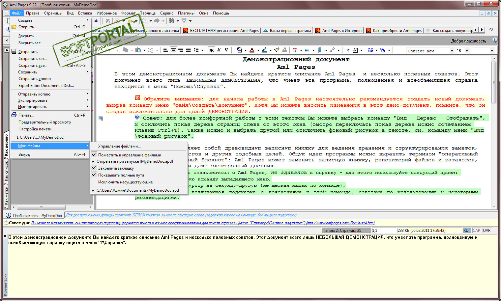Image resolution: width=501 pixels, height=301 pixels.
Task: Click the text frame icon
Action: coord(355,50)
